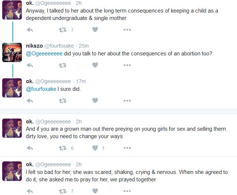This screenshot has height=195, width=237.
Task: Reply to the 'long term consequences' tweet
Action: point(30,30)
